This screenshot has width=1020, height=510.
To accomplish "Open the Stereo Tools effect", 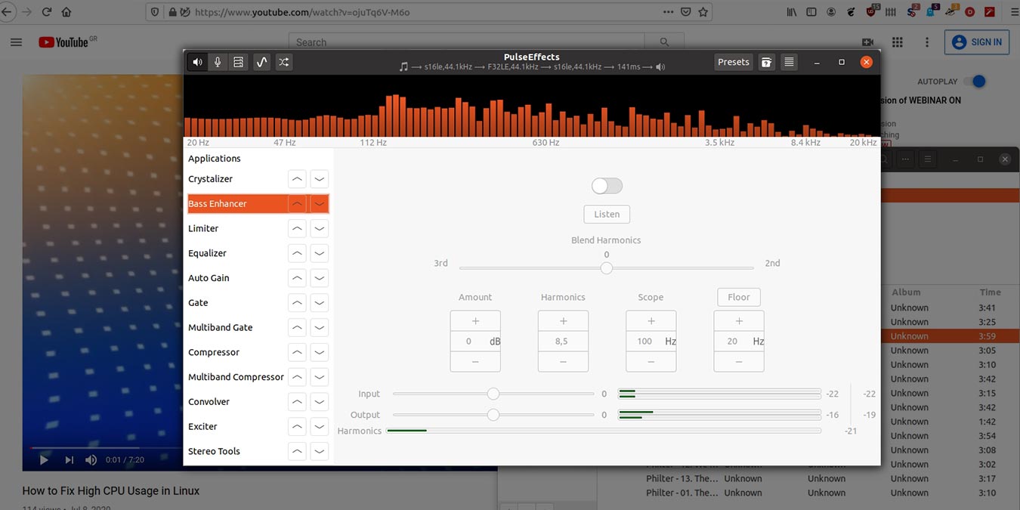I will 215,450.
